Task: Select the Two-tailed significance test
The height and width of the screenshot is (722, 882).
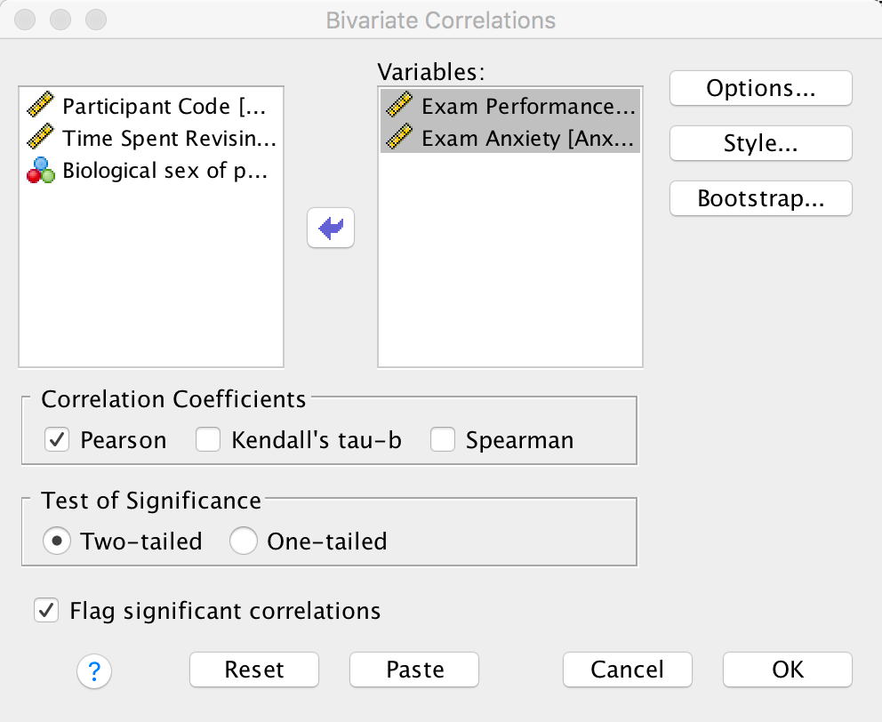Action: tap(57, 541)
